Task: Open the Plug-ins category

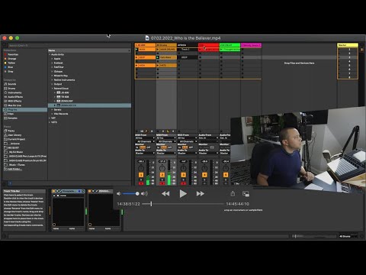Action: [25, 109]
